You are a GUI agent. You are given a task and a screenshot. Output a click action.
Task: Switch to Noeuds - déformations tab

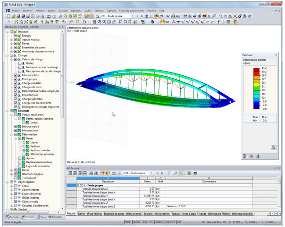(210, 214)
